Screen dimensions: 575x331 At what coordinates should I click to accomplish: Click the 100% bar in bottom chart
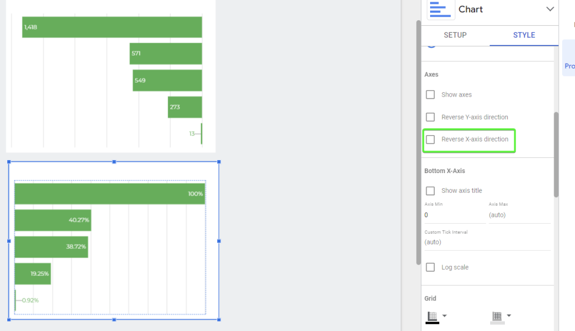(x=109, y=194)
